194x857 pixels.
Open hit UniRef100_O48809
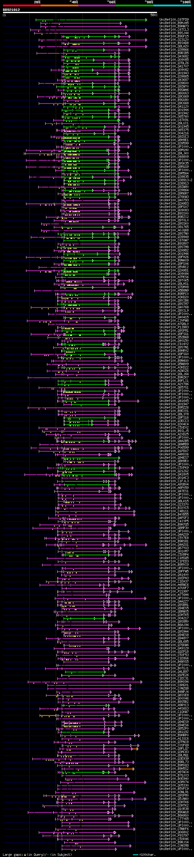[174, 157]
